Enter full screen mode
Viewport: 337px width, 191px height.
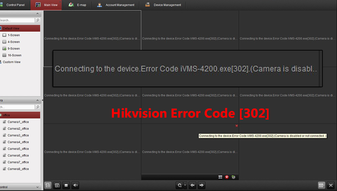tap(331, 185)
